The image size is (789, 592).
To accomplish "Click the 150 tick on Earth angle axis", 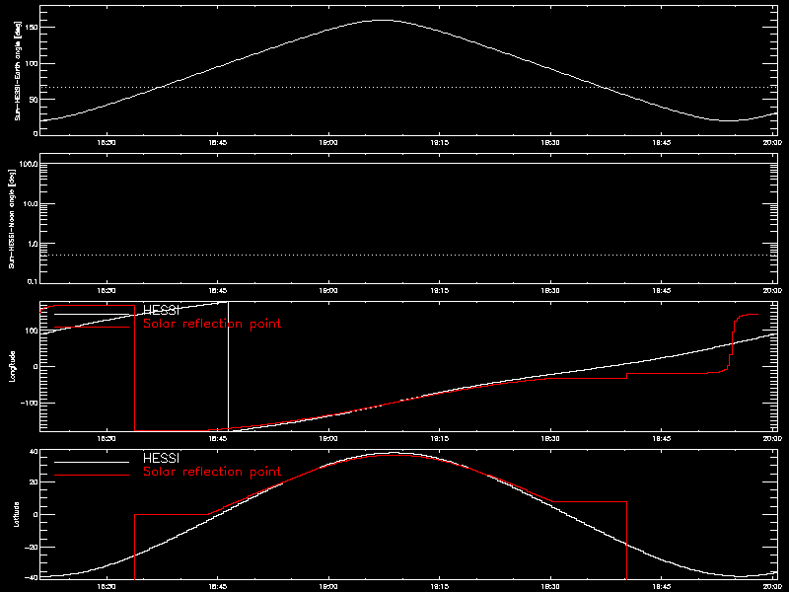I will click(32, 28).
